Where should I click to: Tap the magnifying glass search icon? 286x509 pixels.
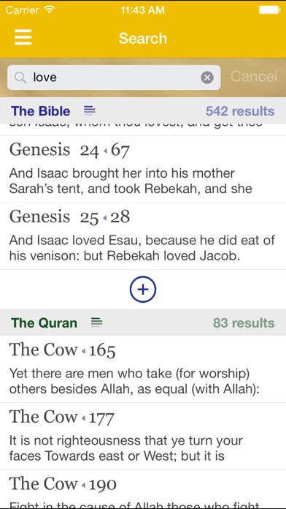[x=20, y=78]
